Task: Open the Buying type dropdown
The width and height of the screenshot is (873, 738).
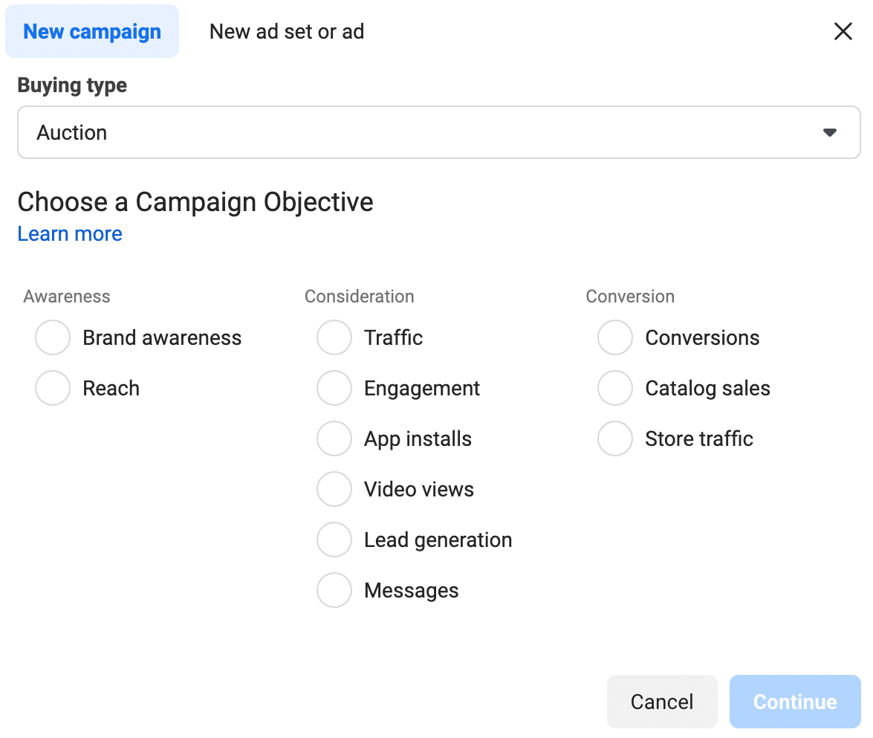Action: (x=438, y=132)
